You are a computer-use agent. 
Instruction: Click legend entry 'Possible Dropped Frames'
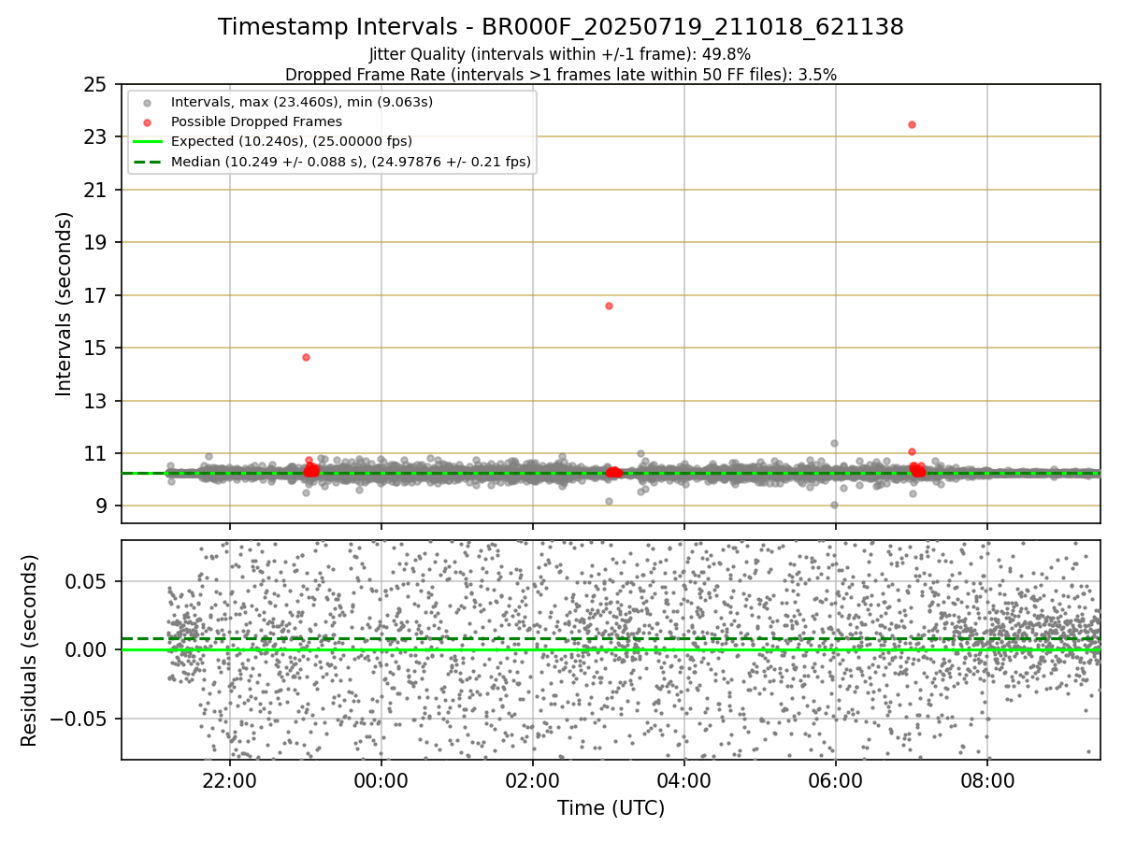tap(256, 121)
